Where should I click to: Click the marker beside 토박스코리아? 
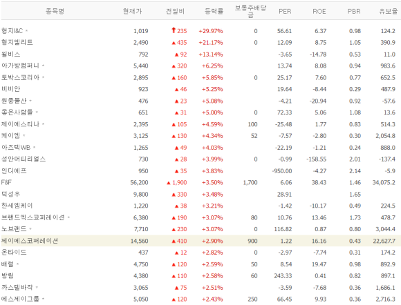tap(43, 77)
